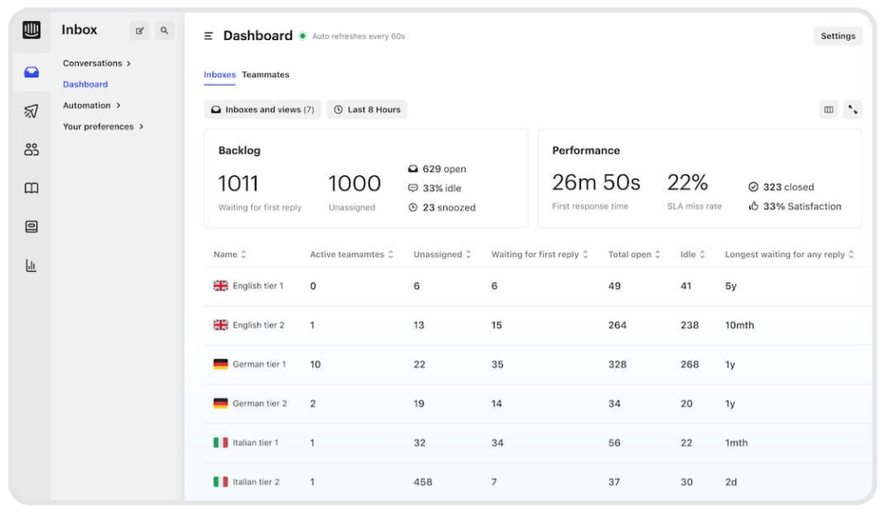Viewport: 888px width, 512px height.
Task: Open the Settings button
Action: pyautogui.click(x=837, y=36)
